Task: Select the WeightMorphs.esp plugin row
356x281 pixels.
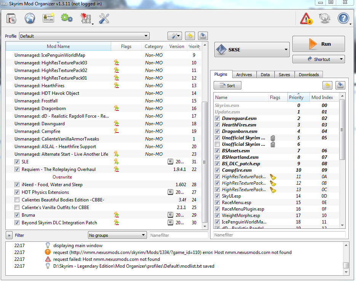Action: [x=276, y=216]
